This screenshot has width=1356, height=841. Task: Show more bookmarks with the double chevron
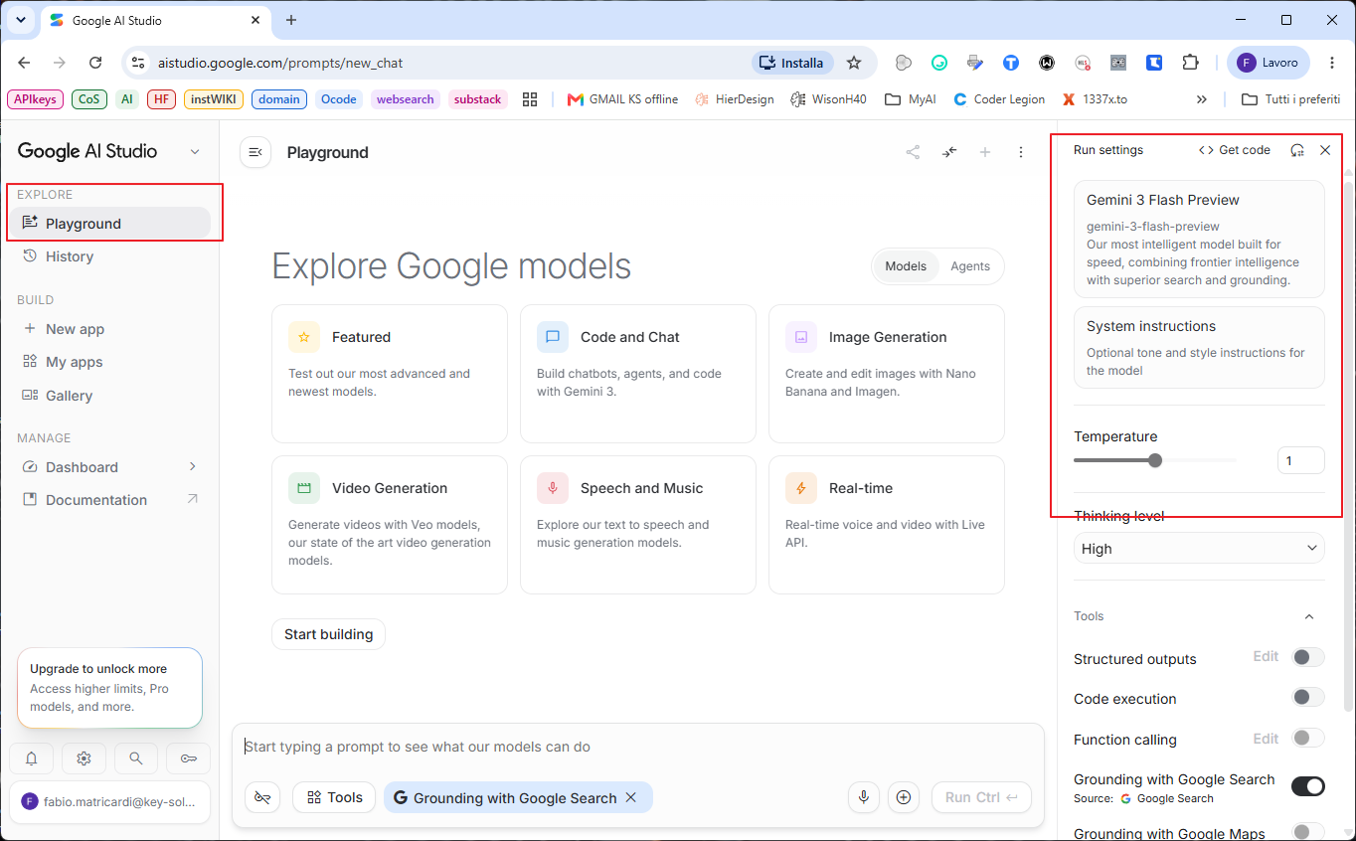(1202, 99)
